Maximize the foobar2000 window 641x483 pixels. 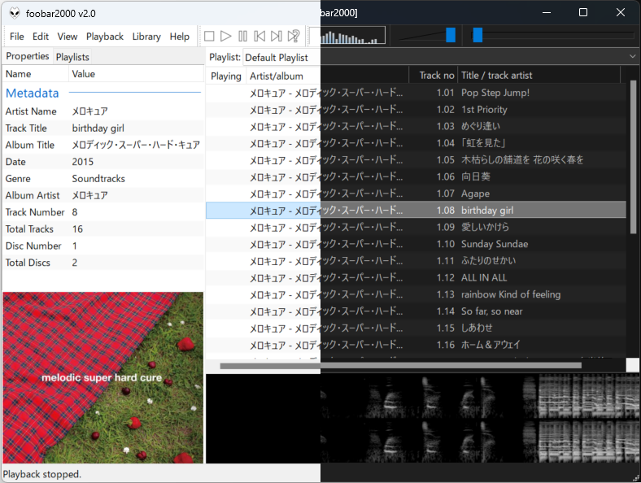pyautogui.click(x=583, y=13)
